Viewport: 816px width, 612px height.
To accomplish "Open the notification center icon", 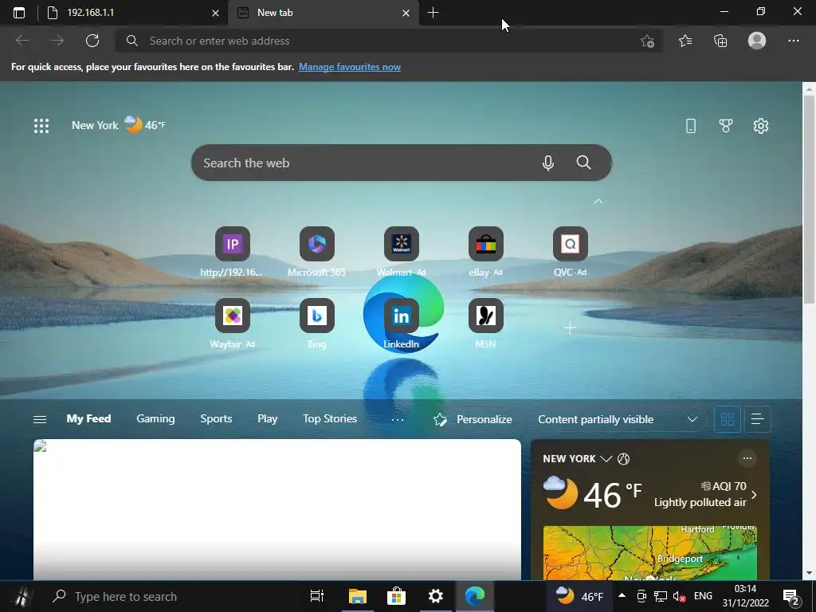I will click(x=791, y=597).
